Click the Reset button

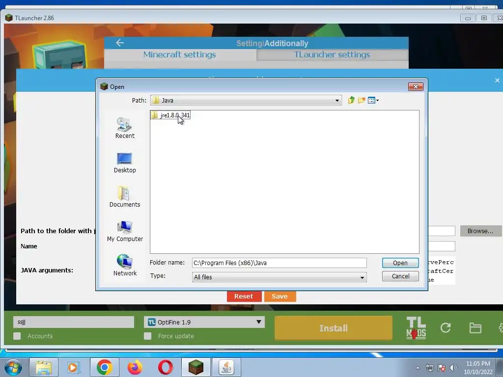[244, 296]
